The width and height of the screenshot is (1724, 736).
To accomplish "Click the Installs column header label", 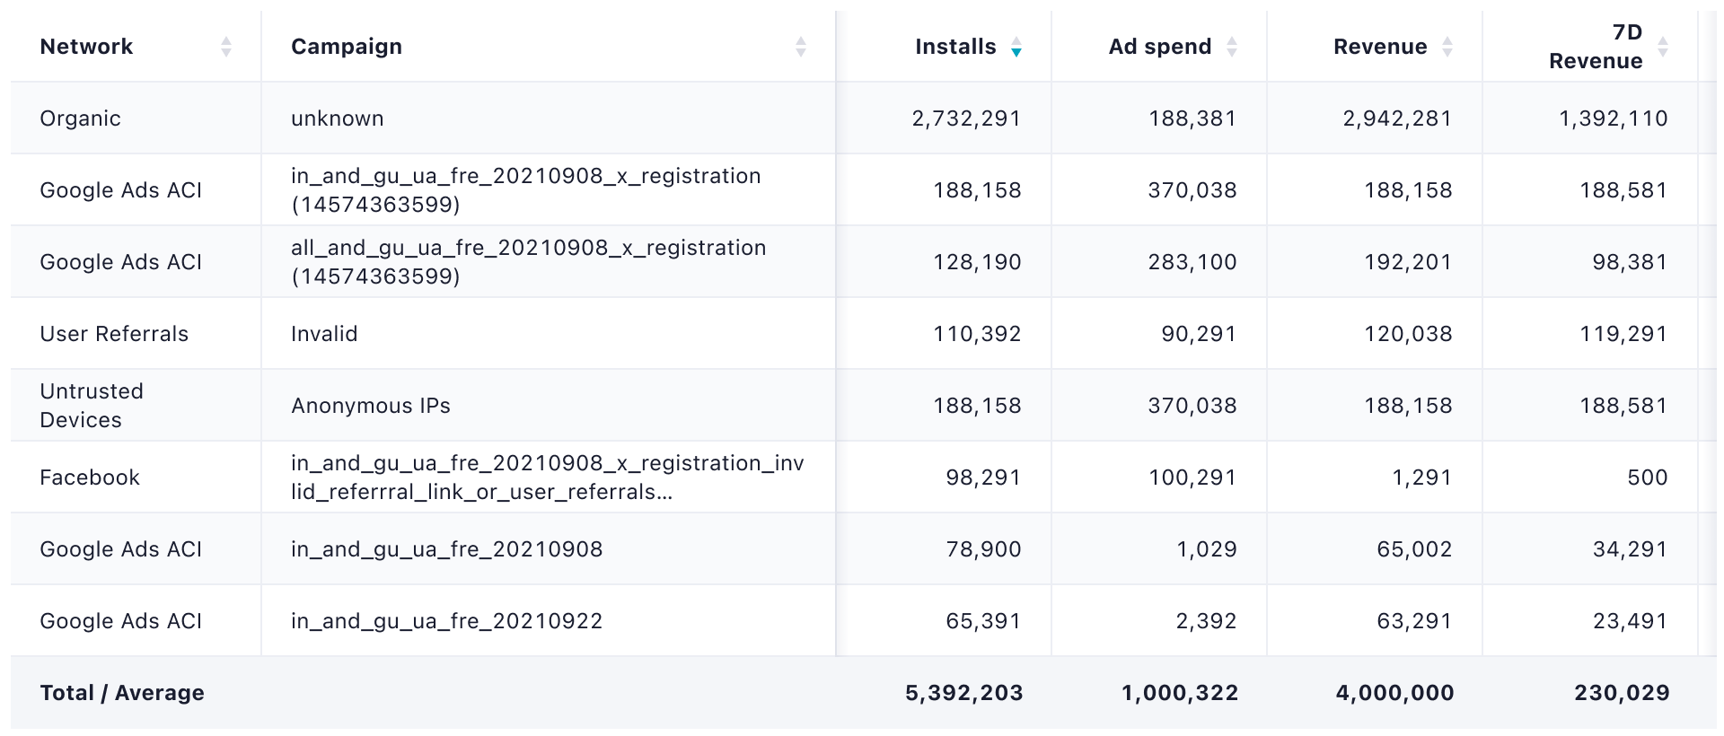I will (x=955, y=47).
